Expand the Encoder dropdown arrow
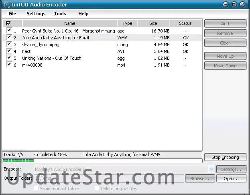250x195 pixels. (211, 169)
